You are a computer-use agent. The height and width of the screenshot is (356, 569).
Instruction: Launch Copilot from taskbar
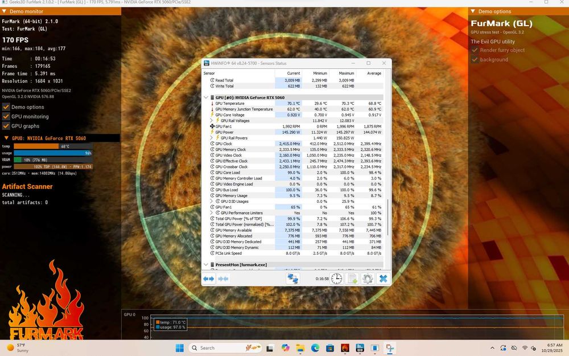click(x=285, y=348)
